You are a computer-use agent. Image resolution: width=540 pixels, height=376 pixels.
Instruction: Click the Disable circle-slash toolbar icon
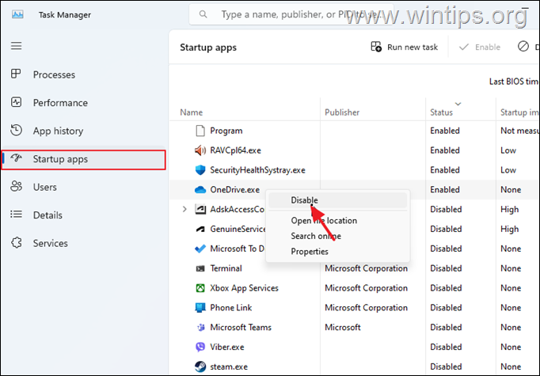pyautogui.click(x=523, y=47)
